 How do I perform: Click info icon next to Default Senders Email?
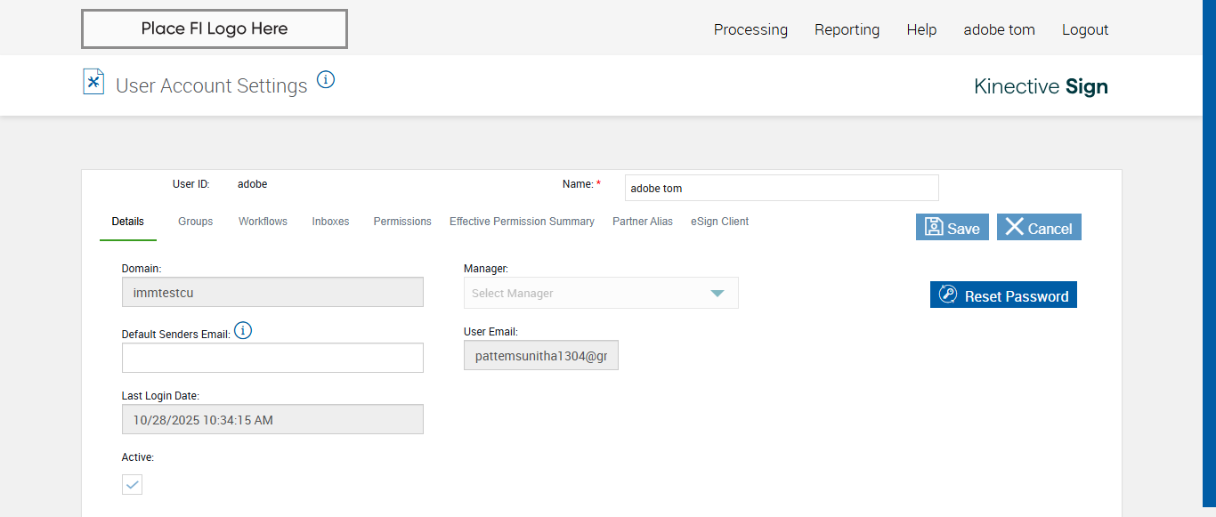pos(243,331)
